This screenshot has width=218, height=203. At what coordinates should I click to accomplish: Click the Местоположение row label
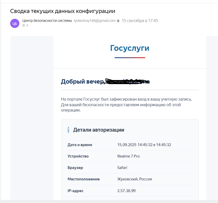[84, 179]
